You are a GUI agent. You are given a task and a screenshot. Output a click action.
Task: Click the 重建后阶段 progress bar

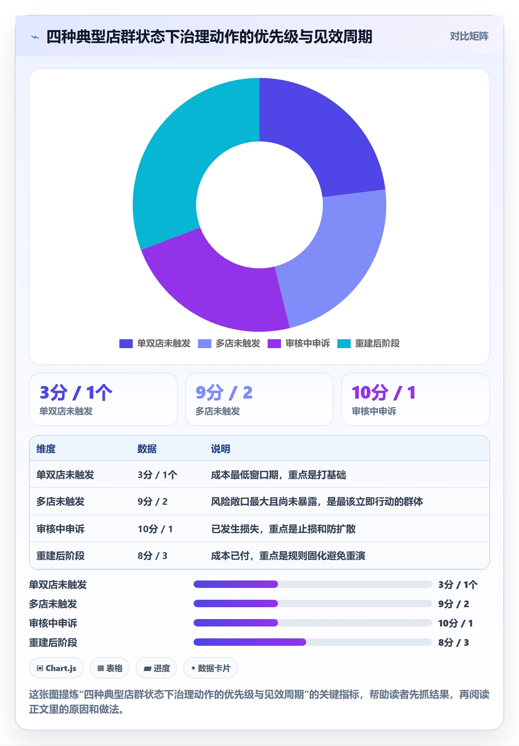click(x=313, y=642)
